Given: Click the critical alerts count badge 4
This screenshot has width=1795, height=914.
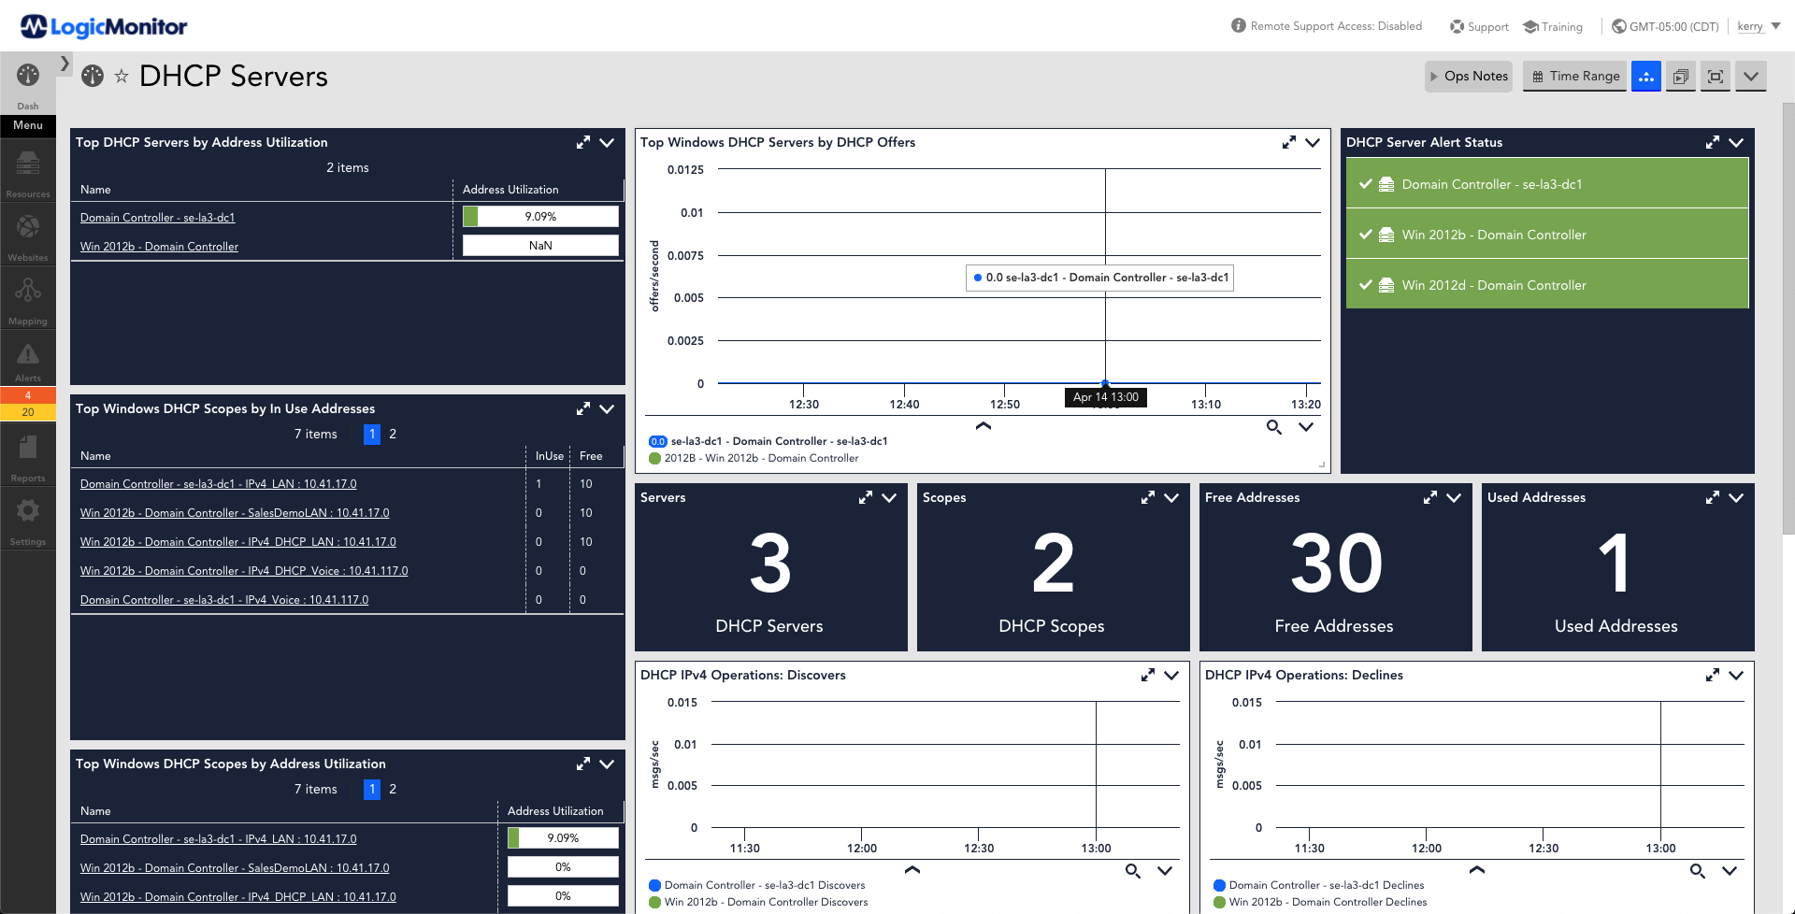Looking at the screenshot, I should [28, 395].
